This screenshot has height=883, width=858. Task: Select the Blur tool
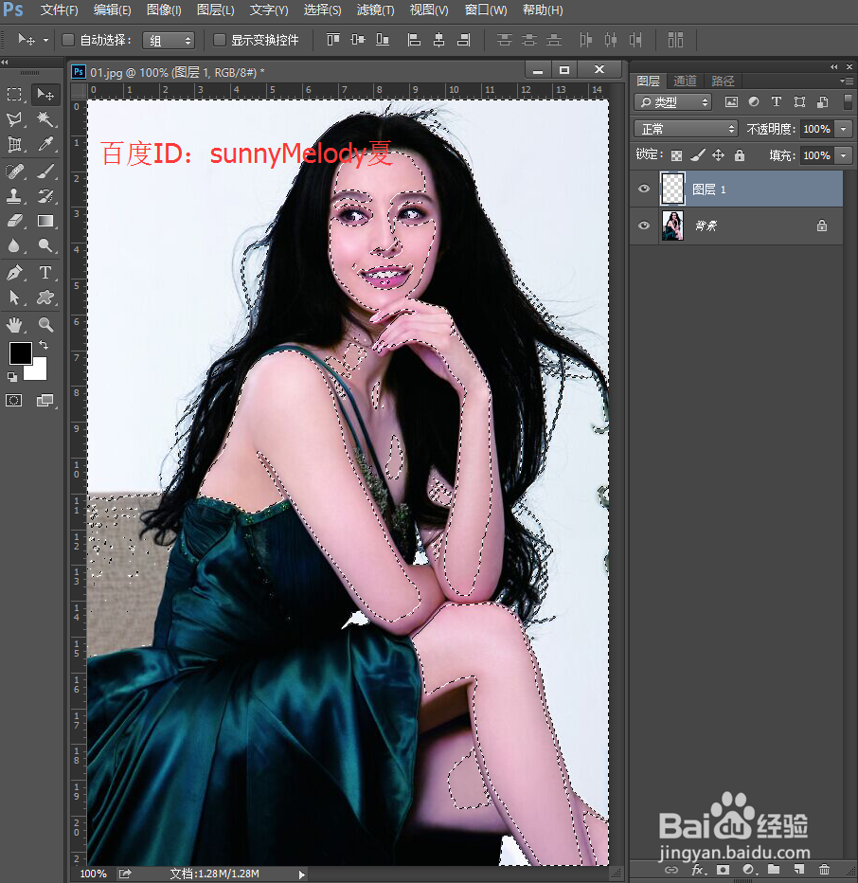[14, 245]
